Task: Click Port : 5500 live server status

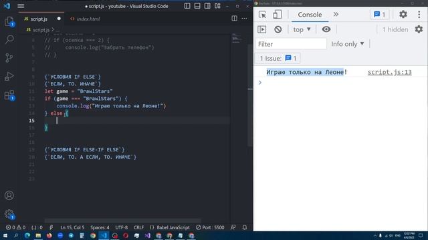Action: click(210, 227)
